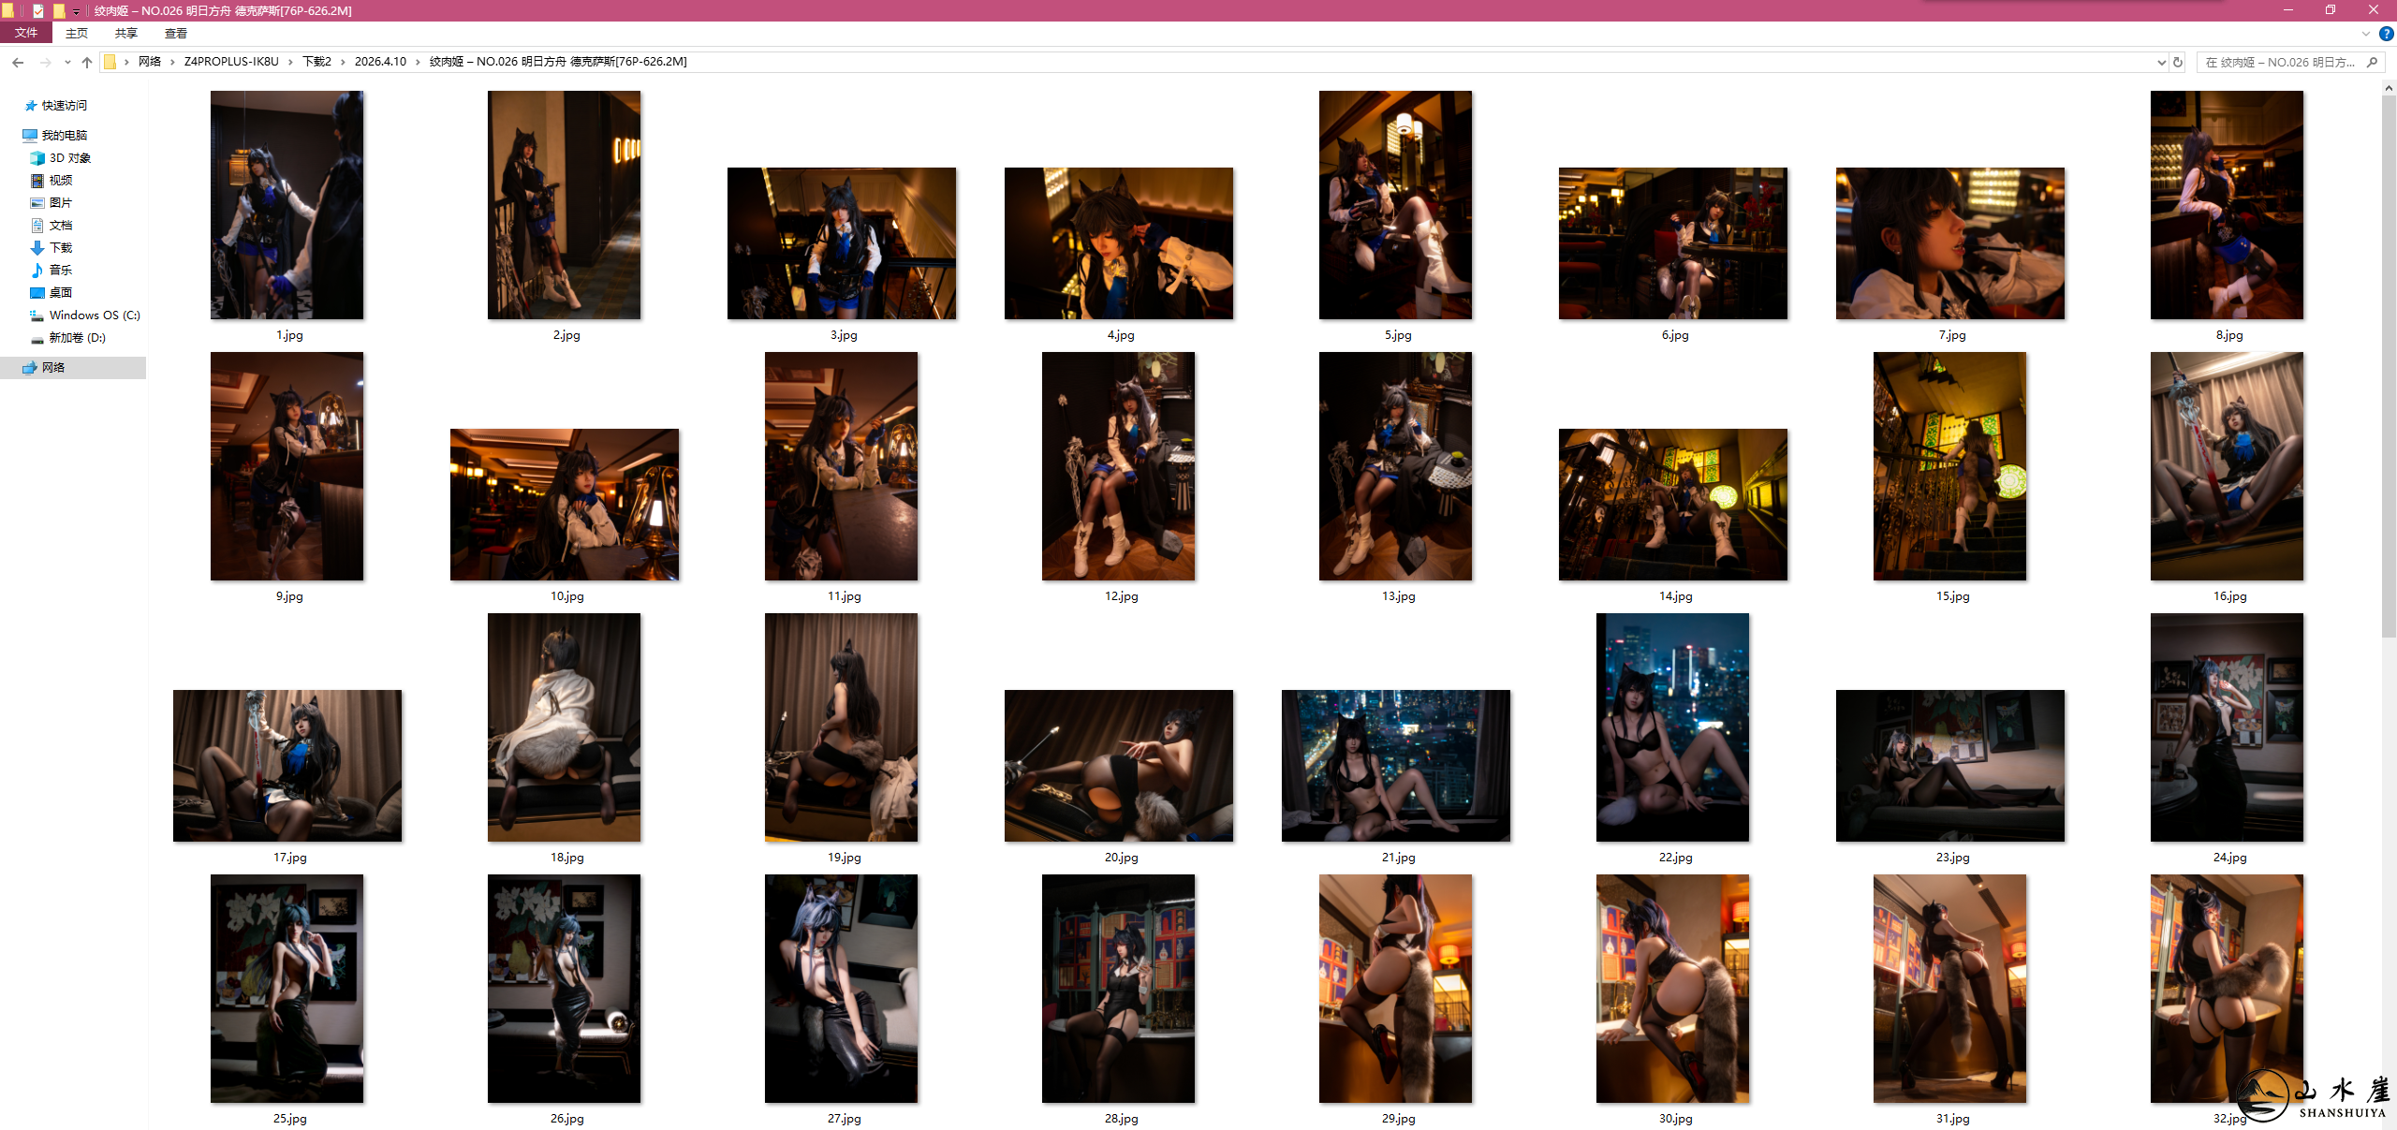Open the 下载 folder in sidebar
2397x1130 pixels.
(x=60, y=248)
